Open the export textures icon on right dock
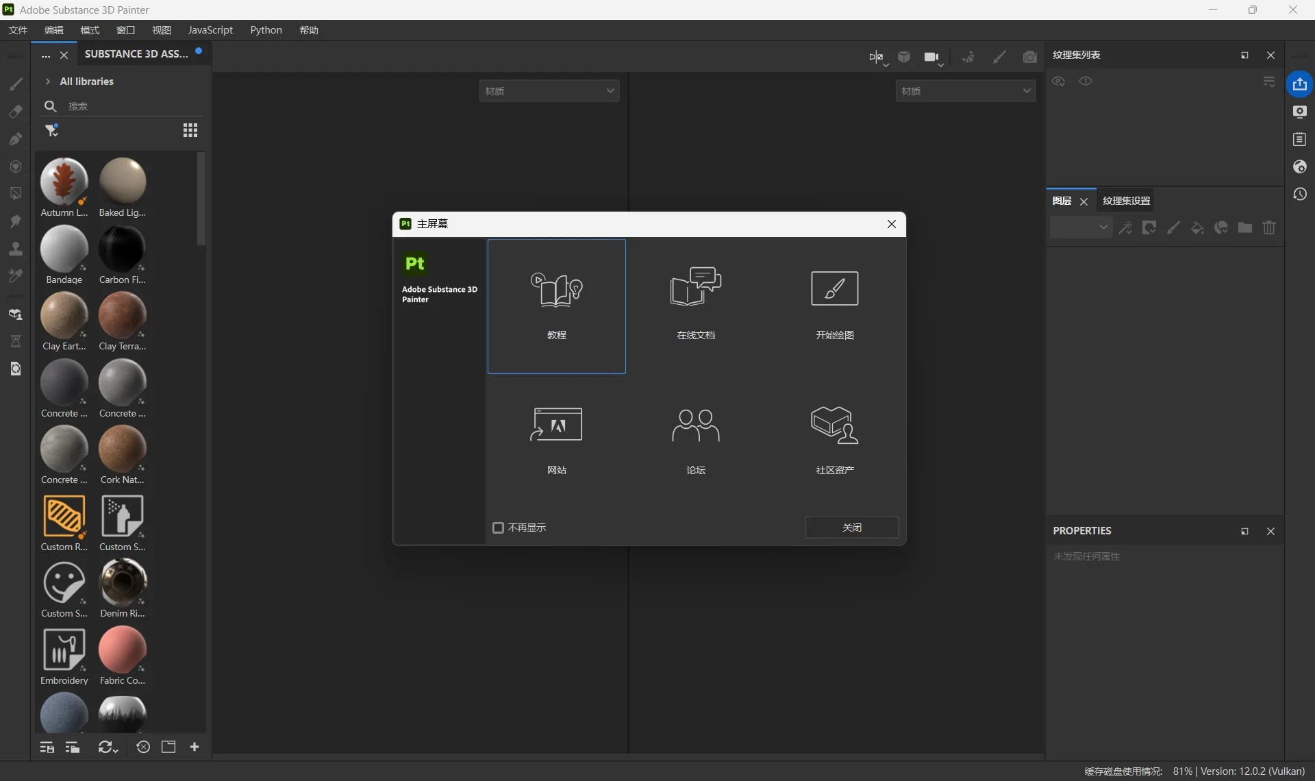This screenshot has height=781, width=1315. point(1299,84)
